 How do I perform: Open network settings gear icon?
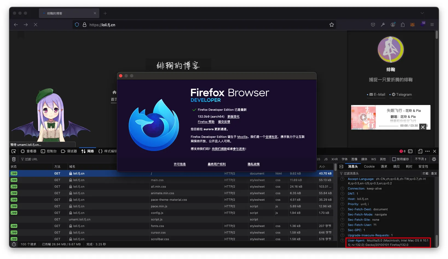tap(434, 159)
